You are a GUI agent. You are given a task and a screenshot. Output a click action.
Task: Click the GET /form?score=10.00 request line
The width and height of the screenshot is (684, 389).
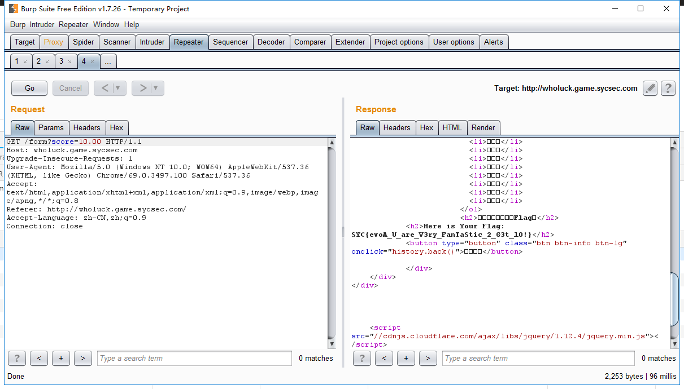point(74,142)
